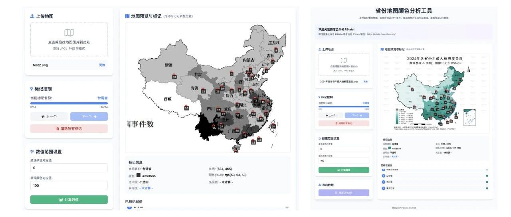This screenshot has height=217, width=511.
Task: Click the 下一个 button in the right window
Action: 357,115
